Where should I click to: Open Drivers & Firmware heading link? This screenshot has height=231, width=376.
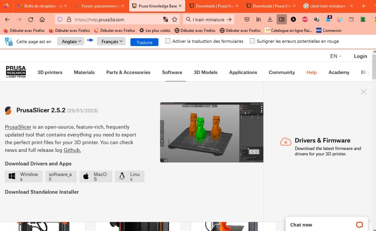pos(323,140)
